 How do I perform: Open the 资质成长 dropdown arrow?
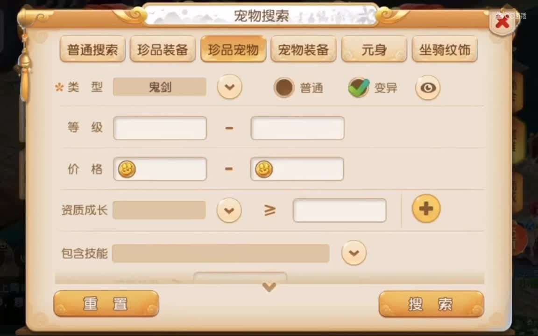tap(229, 210)
